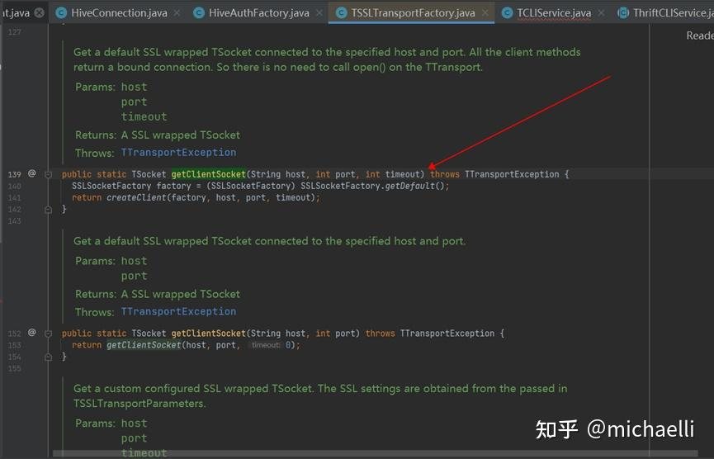Click the @ gutter icon on line 139
The image size is (714, 459).
pyautogui.click(x=32, y=173)
